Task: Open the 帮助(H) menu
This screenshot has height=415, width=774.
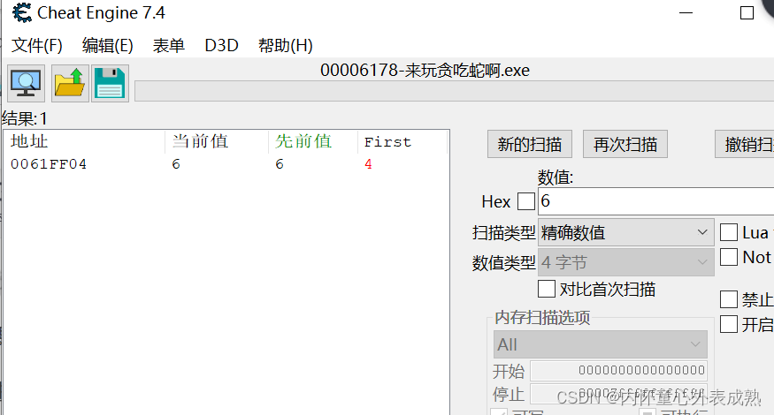Action: (x=286, y=45)
